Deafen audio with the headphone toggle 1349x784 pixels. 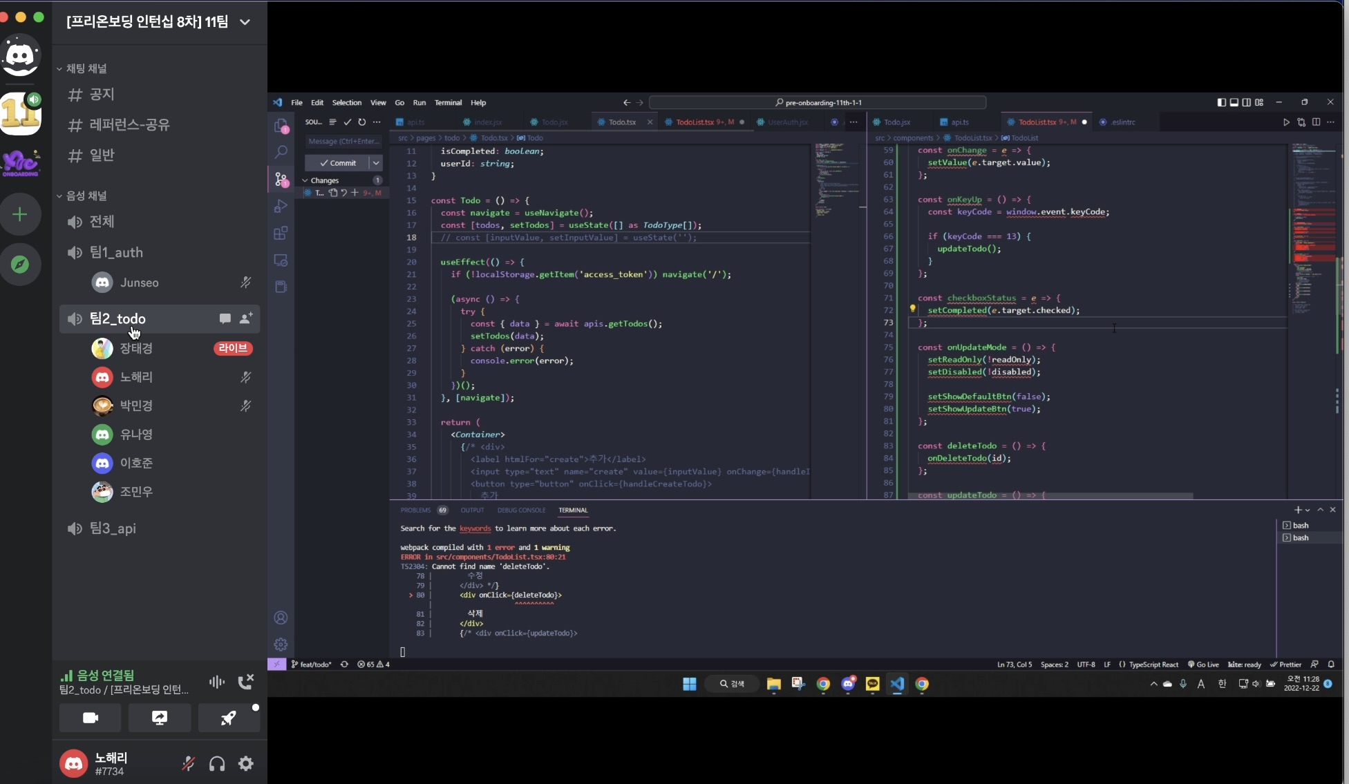(x=216, y=763)
